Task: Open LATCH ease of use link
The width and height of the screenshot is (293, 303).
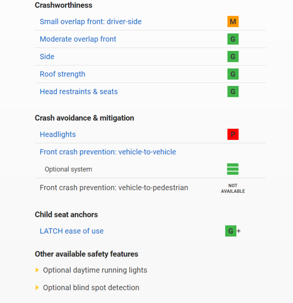Action: tap(71, 231)
